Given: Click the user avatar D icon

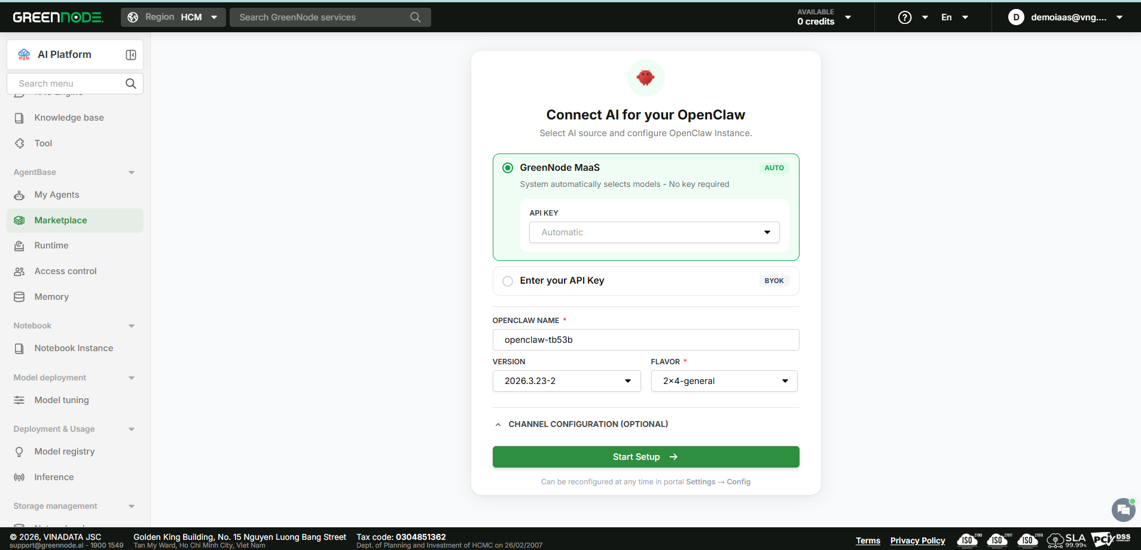Looking at the screenshot, I should [x=1015, y=17].
